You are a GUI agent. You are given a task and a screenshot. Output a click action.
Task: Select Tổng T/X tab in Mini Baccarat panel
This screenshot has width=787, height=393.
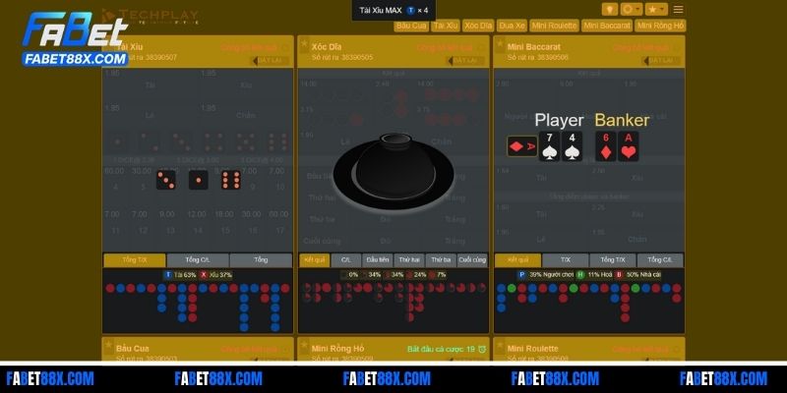pyautogui.click(x=613, y=260)
